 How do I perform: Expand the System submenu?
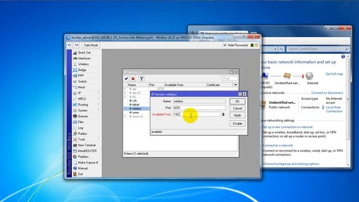pyautogui.click(x=86, y=111)
